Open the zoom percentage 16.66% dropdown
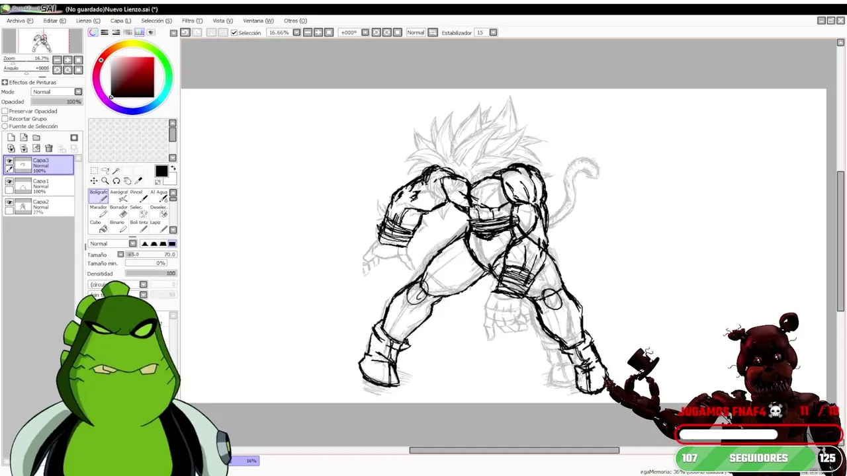The image size is (847, 476). pos(296,32)
